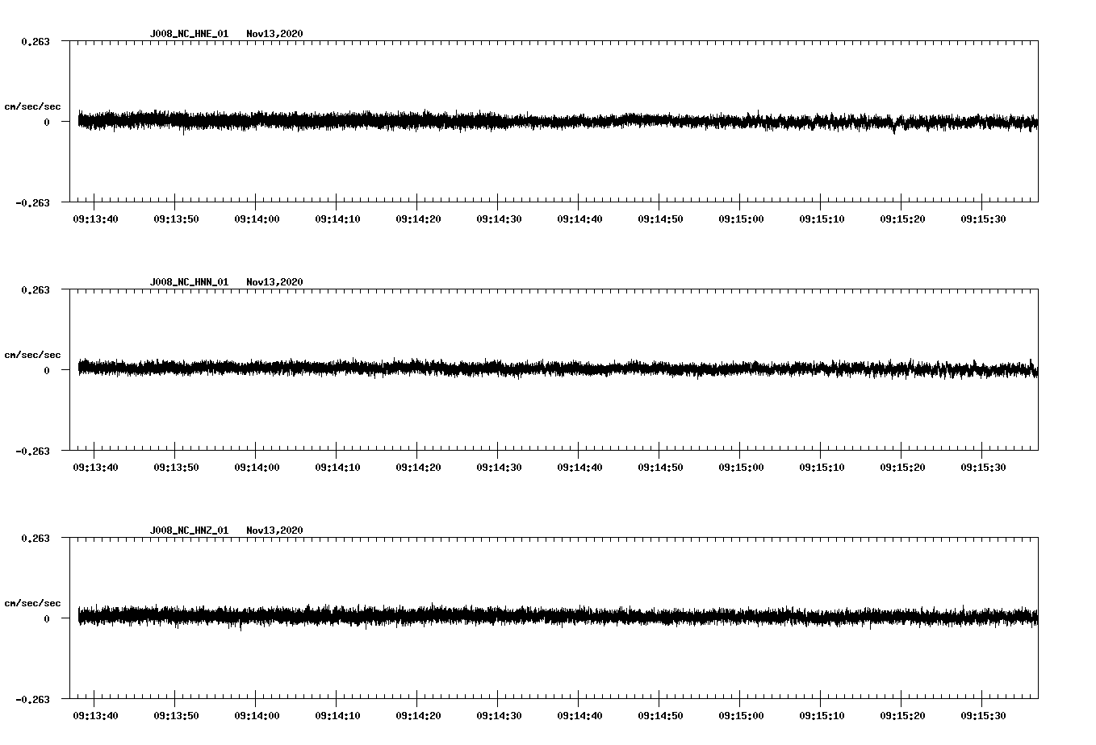
Task: Click the Nov13,2020 date on the top plot
Action: 275,34
